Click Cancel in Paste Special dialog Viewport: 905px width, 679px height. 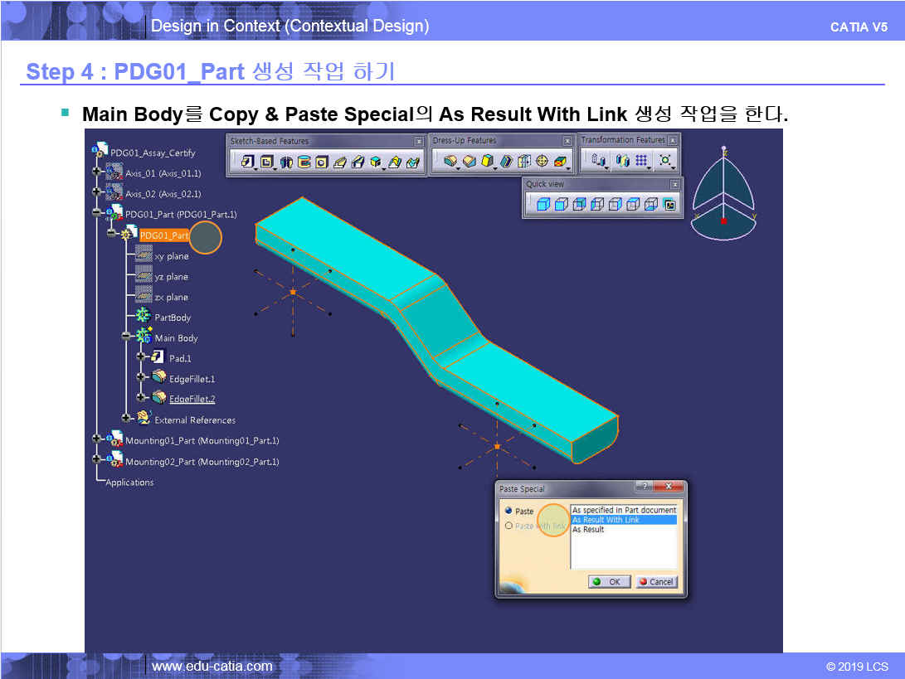656,582
